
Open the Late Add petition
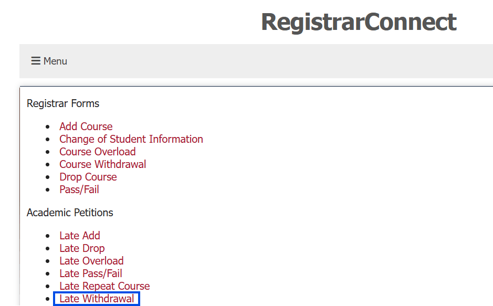point(79,236)
